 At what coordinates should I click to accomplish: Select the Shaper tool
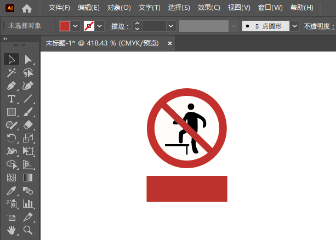pos(12,125)
